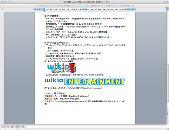Click the scroll up arrow
169x130 pixels.
point(168,112)
